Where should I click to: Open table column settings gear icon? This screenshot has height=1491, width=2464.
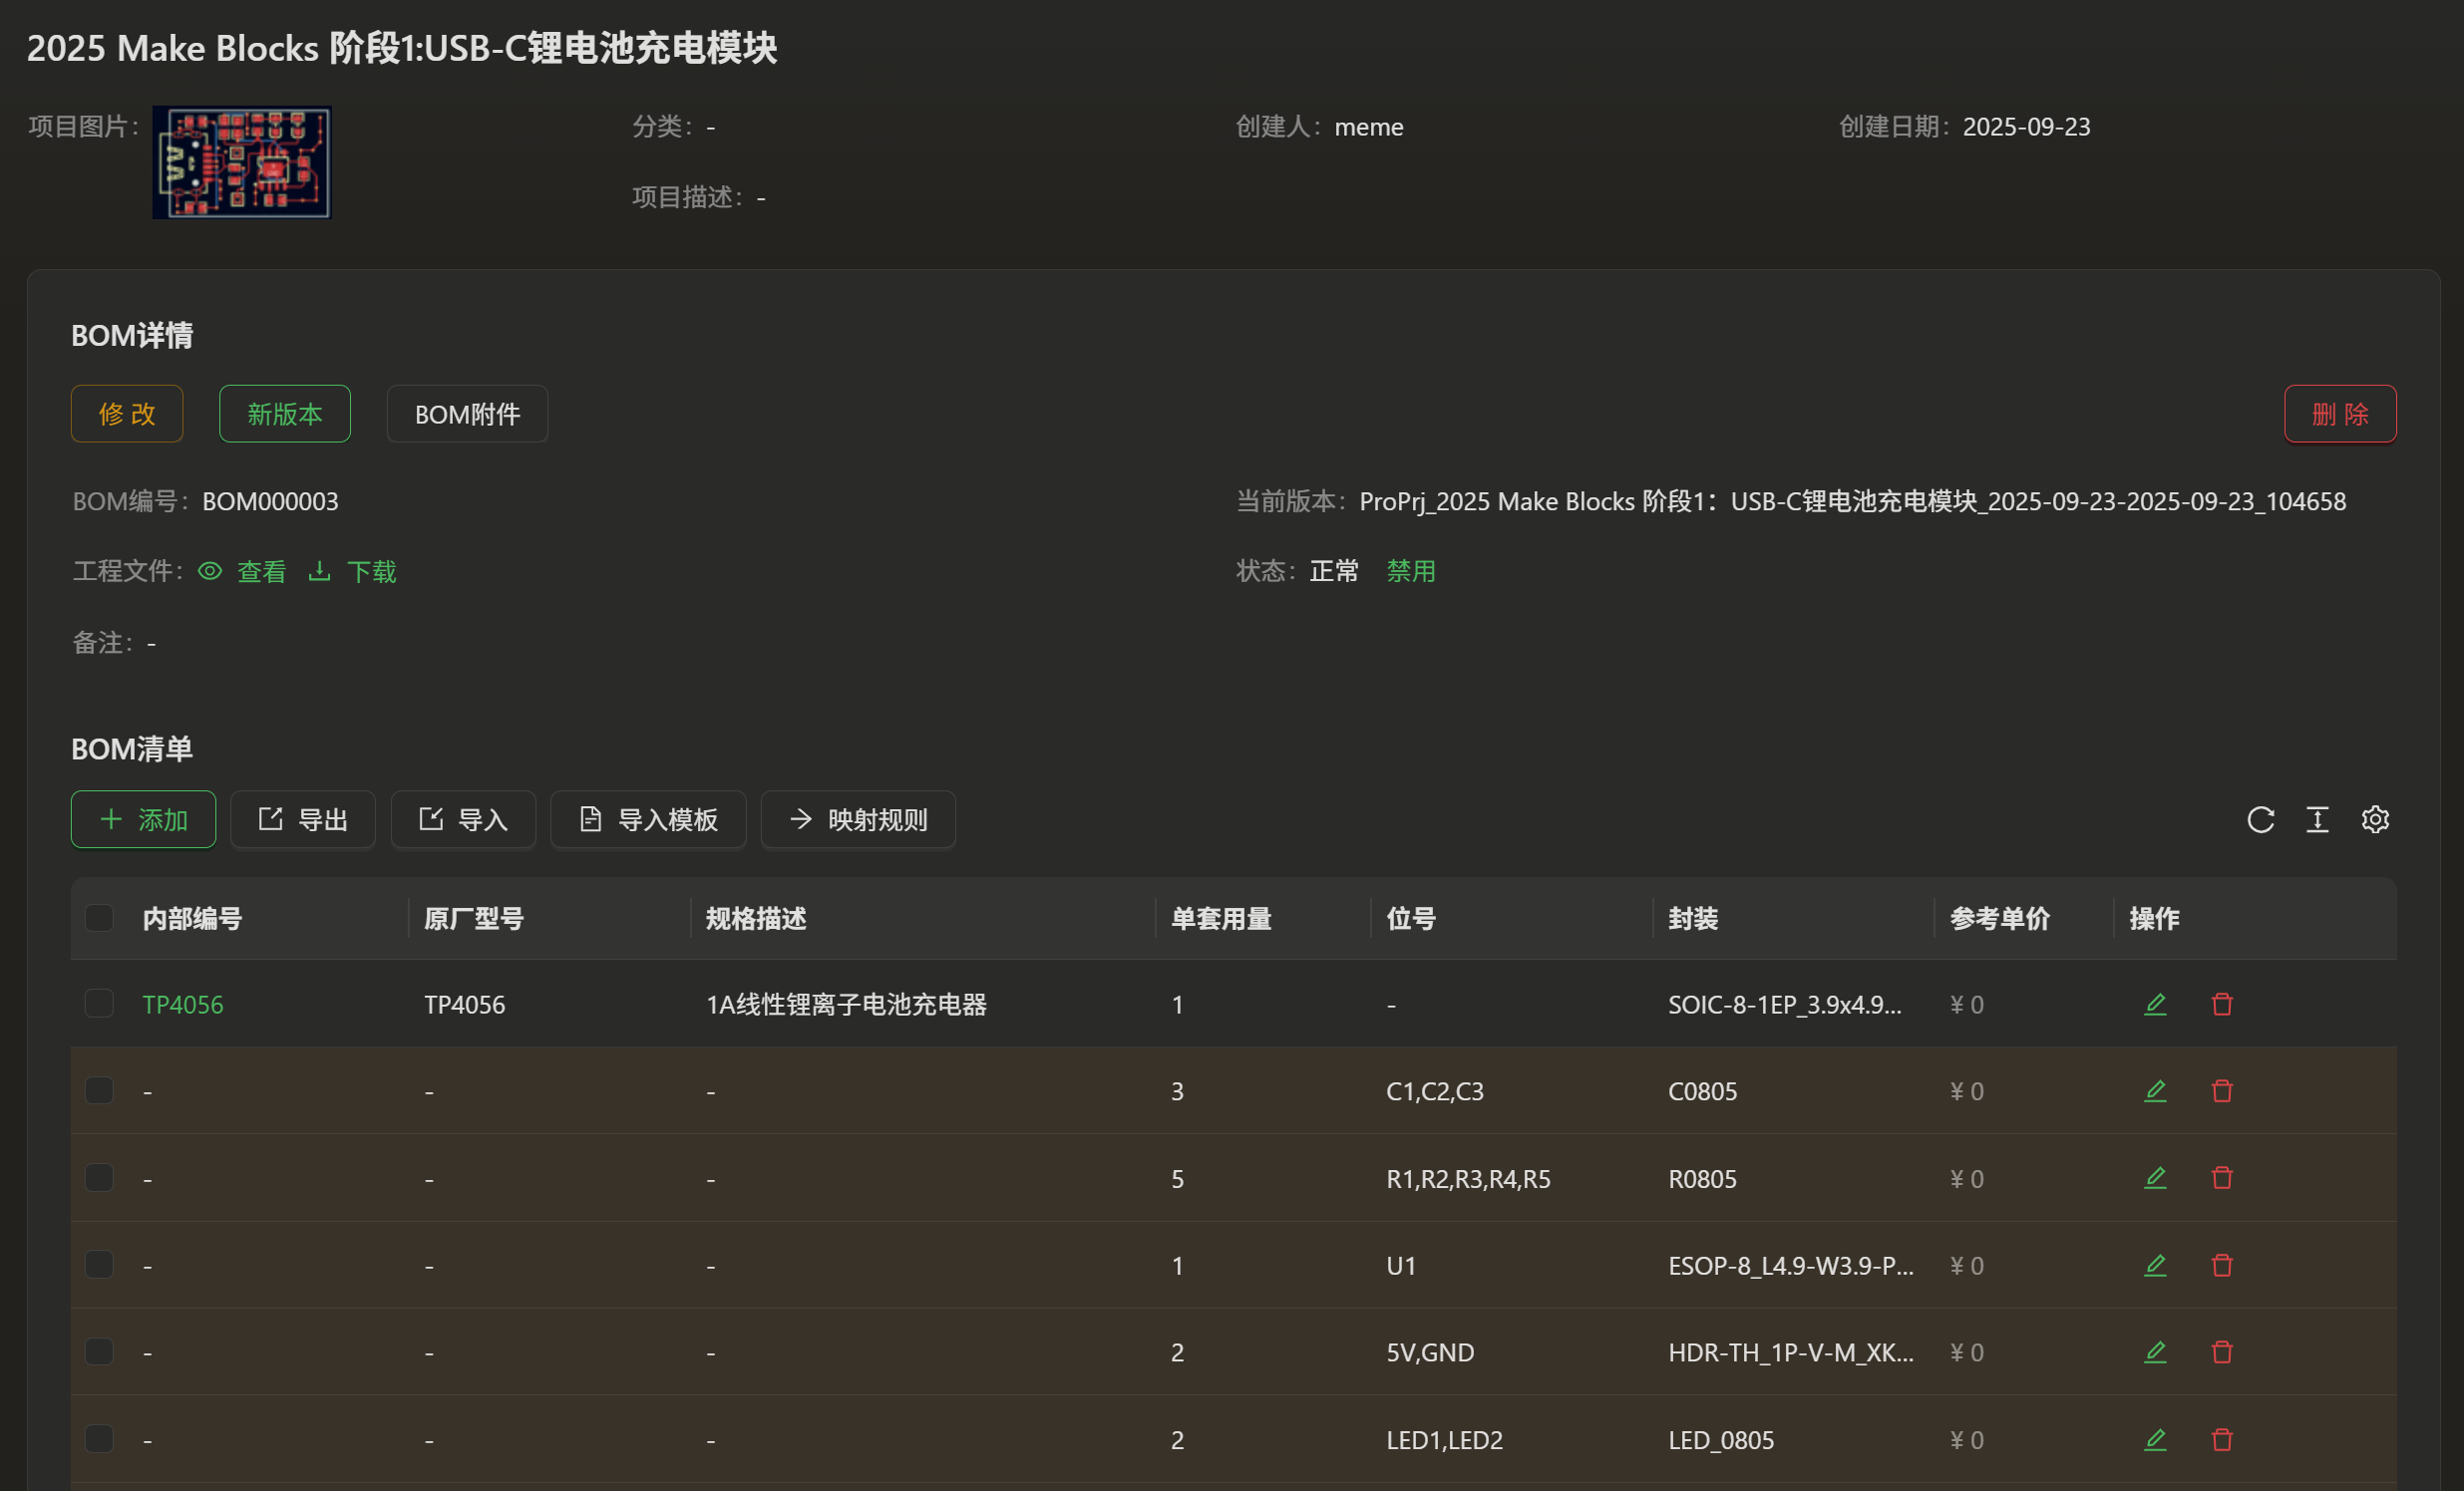2375,819
